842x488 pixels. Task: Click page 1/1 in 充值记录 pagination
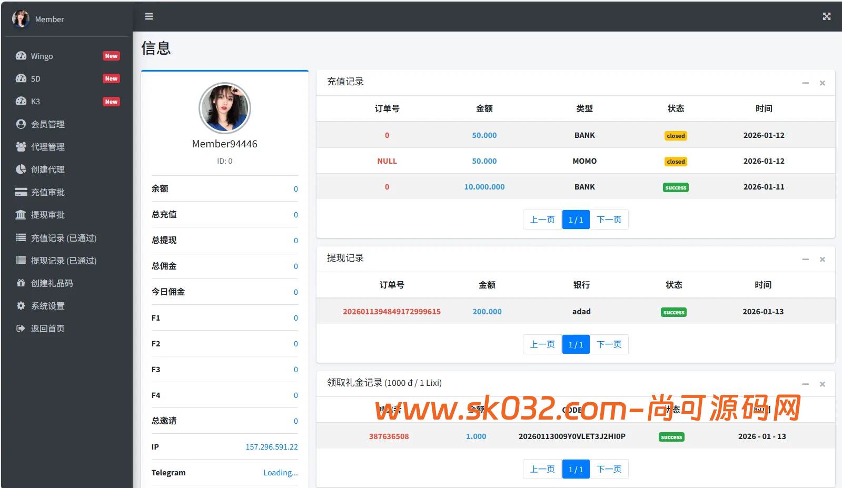pyautogui.click(x=576, y=220)
